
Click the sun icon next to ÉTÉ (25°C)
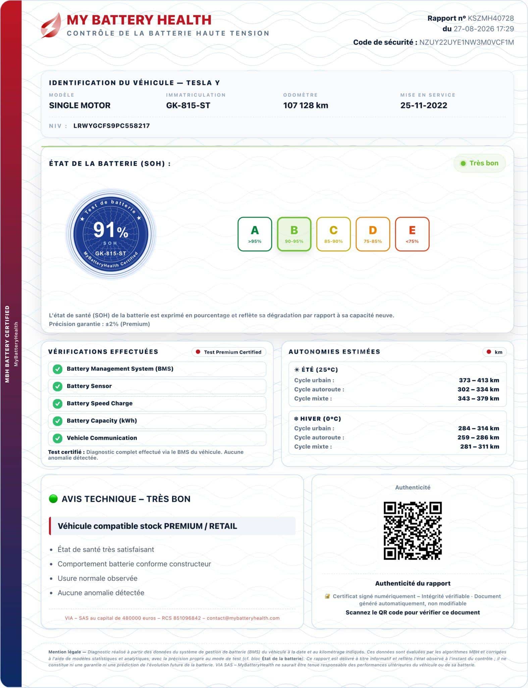click(297, 370)
